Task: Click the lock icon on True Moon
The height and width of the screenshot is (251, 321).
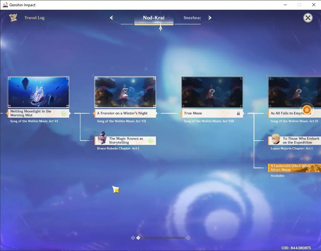Action: [x=238, y=113]
